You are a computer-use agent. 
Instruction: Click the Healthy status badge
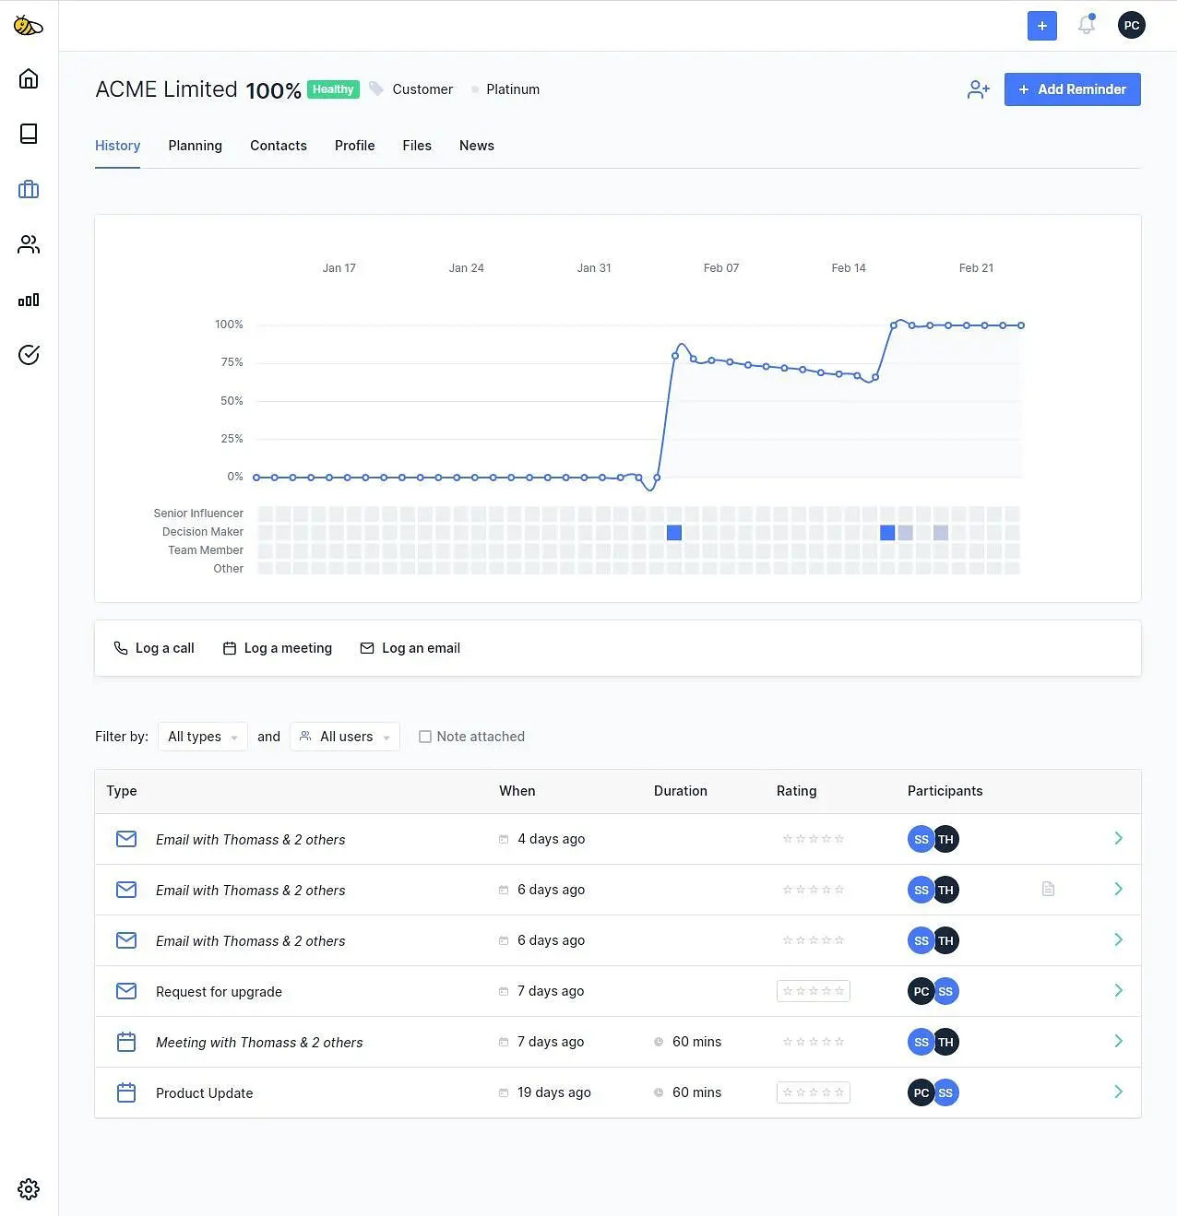(x=333, y=89)
